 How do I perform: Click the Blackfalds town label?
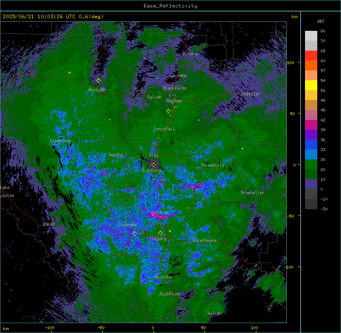click(174, 88)
